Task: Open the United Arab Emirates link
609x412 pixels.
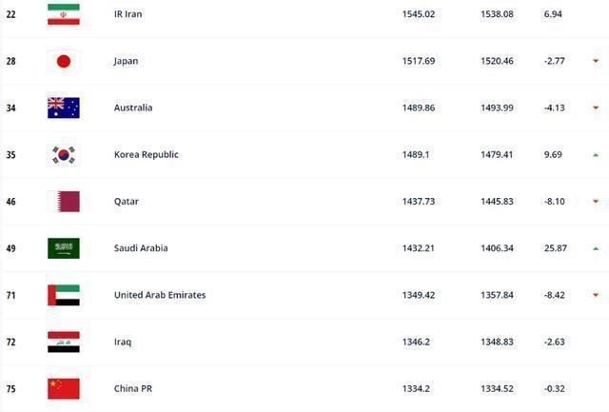Action: point(160,295)
